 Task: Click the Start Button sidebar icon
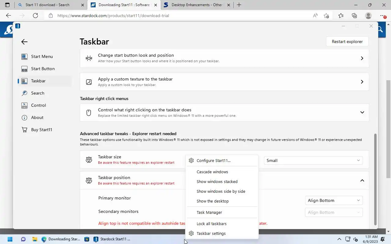pyautogui.click(x=24, y=69)
